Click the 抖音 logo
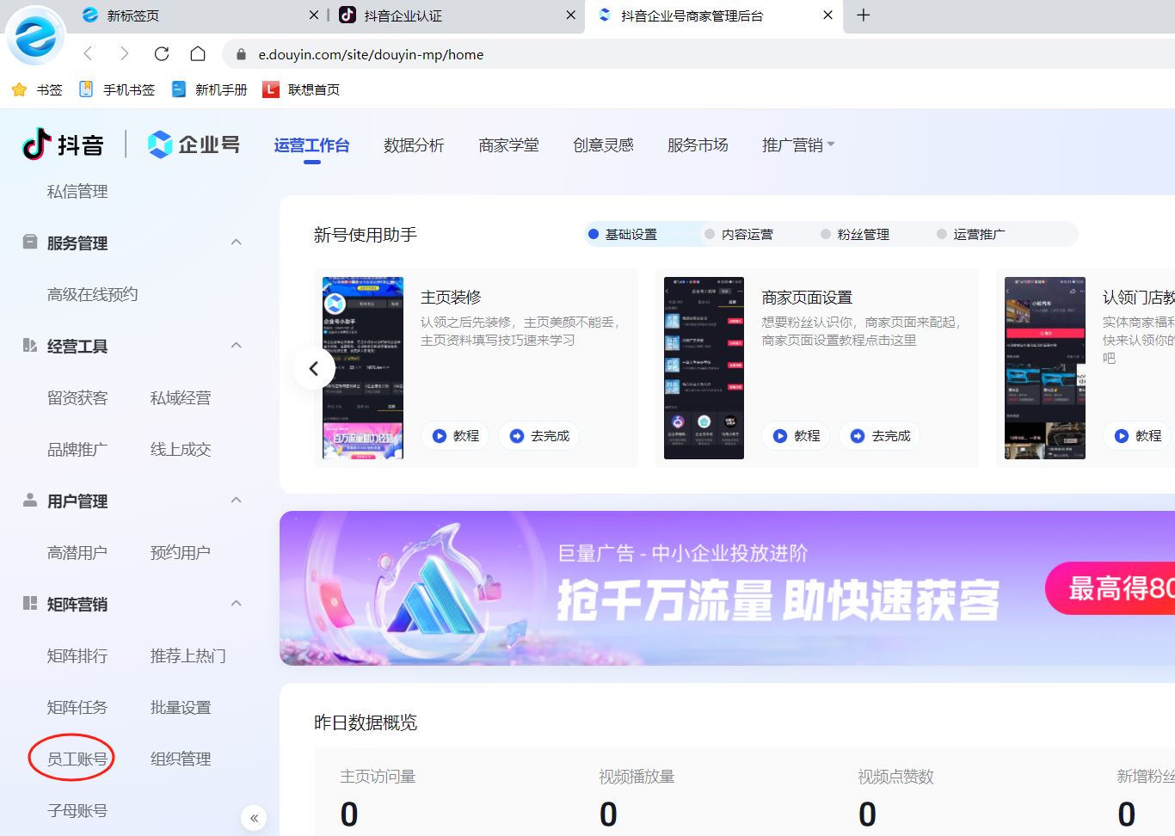Viewport: 1175px width, 836px height. pyautogui.click(x=63, y=144)
